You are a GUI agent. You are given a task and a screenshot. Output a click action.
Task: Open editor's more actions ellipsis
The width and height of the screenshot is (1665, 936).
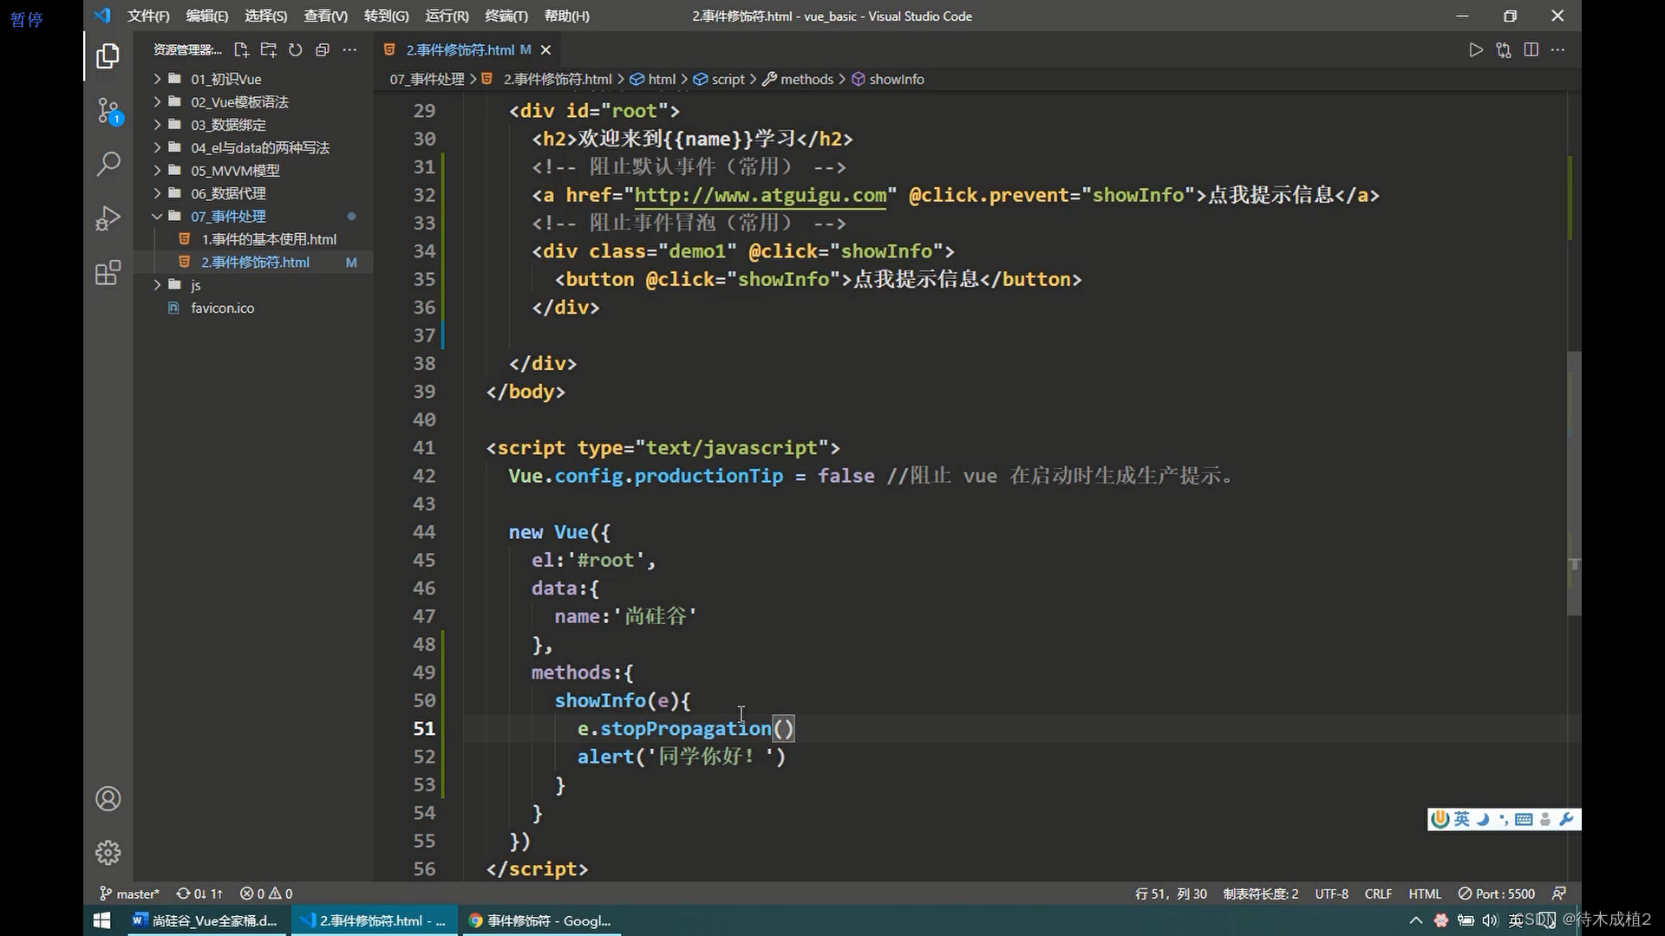(x=1558, y=50)
